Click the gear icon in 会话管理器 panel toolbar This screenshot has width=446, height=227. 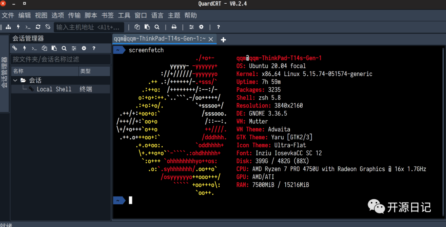pos(84,48)
